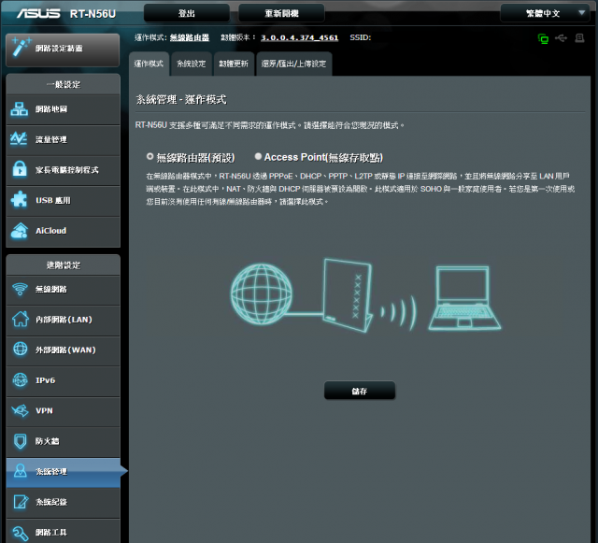Image resolution: width=598 pixels, height=543 pixels.
Task: Switch to the 系統設定 tab
Action: [191, 64]
